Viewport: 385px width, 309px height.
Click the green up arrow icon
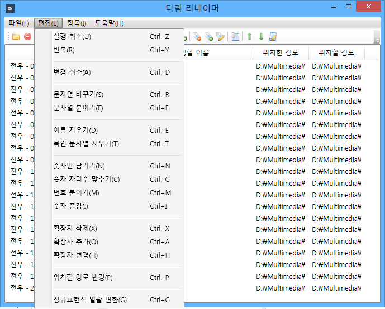pos(249,37)
